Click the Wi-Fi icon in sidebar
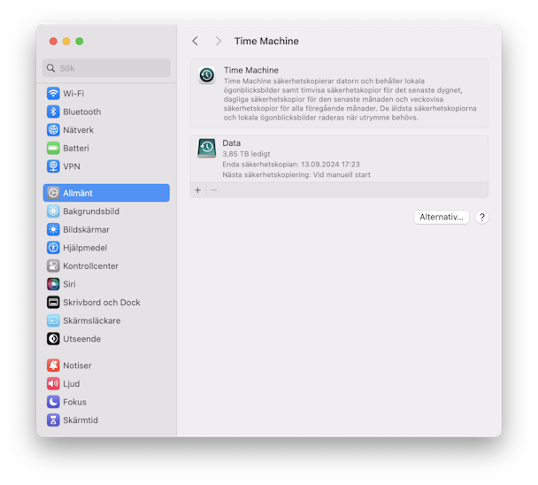This screenshot has width=538, height=485. pos(53,93)
